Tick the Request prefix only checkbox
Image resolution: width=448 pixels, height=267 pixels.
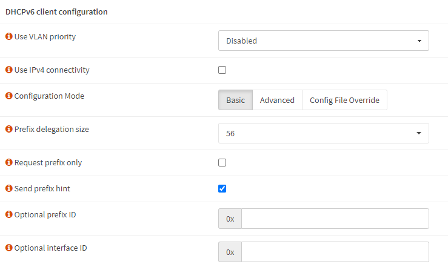222,163
